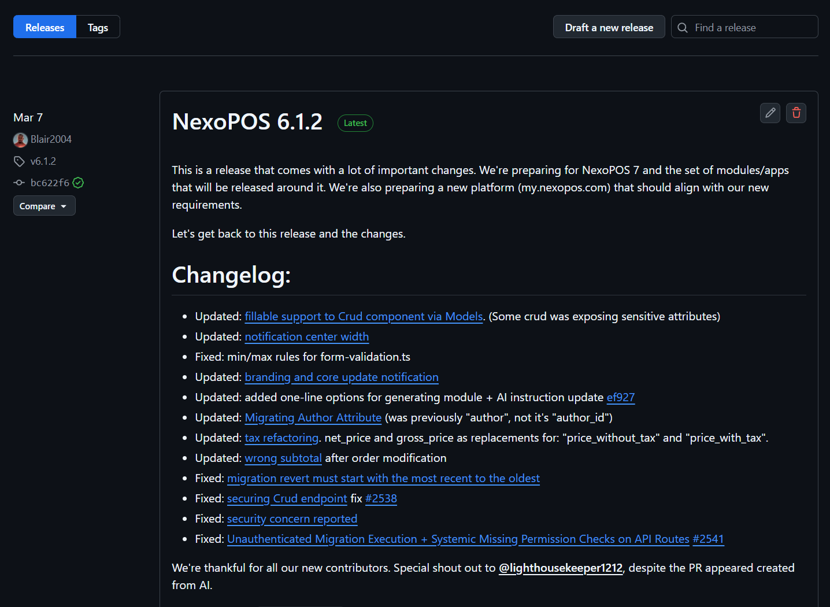The width and height of the screenshot is (830, 607).
Task: Open the branding and core update notification link
Action: [x=342, y=377]
